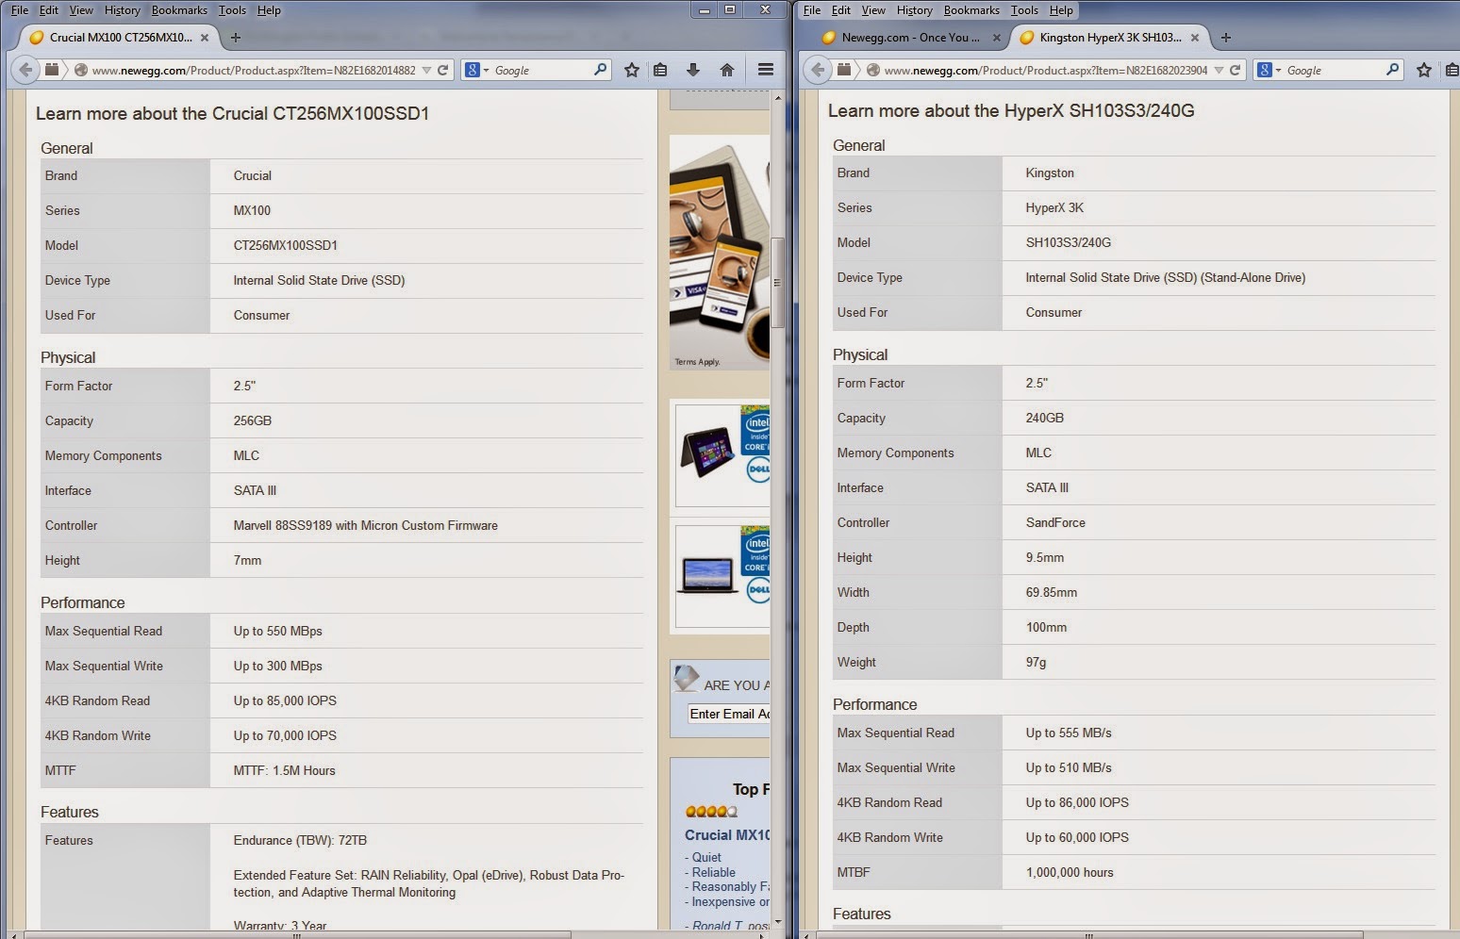This screenshot has height=939, width=1460.
Task: Show bookmarks list icon in left window
Action: point(660,70)
